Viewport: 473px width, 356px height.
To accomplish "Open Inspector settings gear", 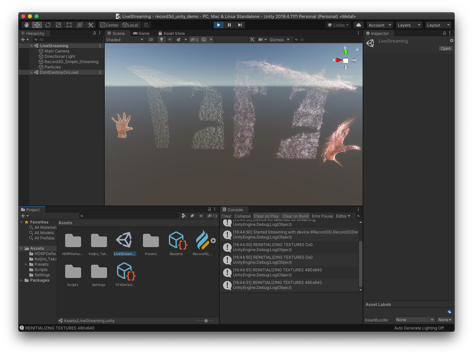I will pyautogui.click(x=451, y=41).
